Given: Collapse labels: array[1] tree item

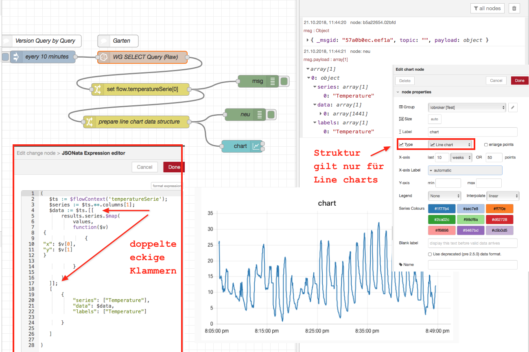Looking at the screenshot, I should (x=315, y=123).
